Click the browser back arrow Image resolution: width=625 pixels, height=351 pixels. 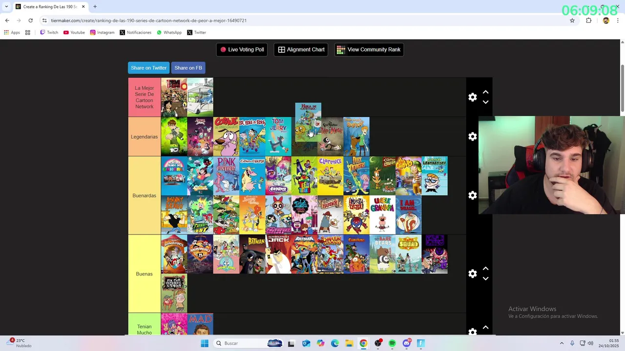pyautogui.click(x=7, y=20)
